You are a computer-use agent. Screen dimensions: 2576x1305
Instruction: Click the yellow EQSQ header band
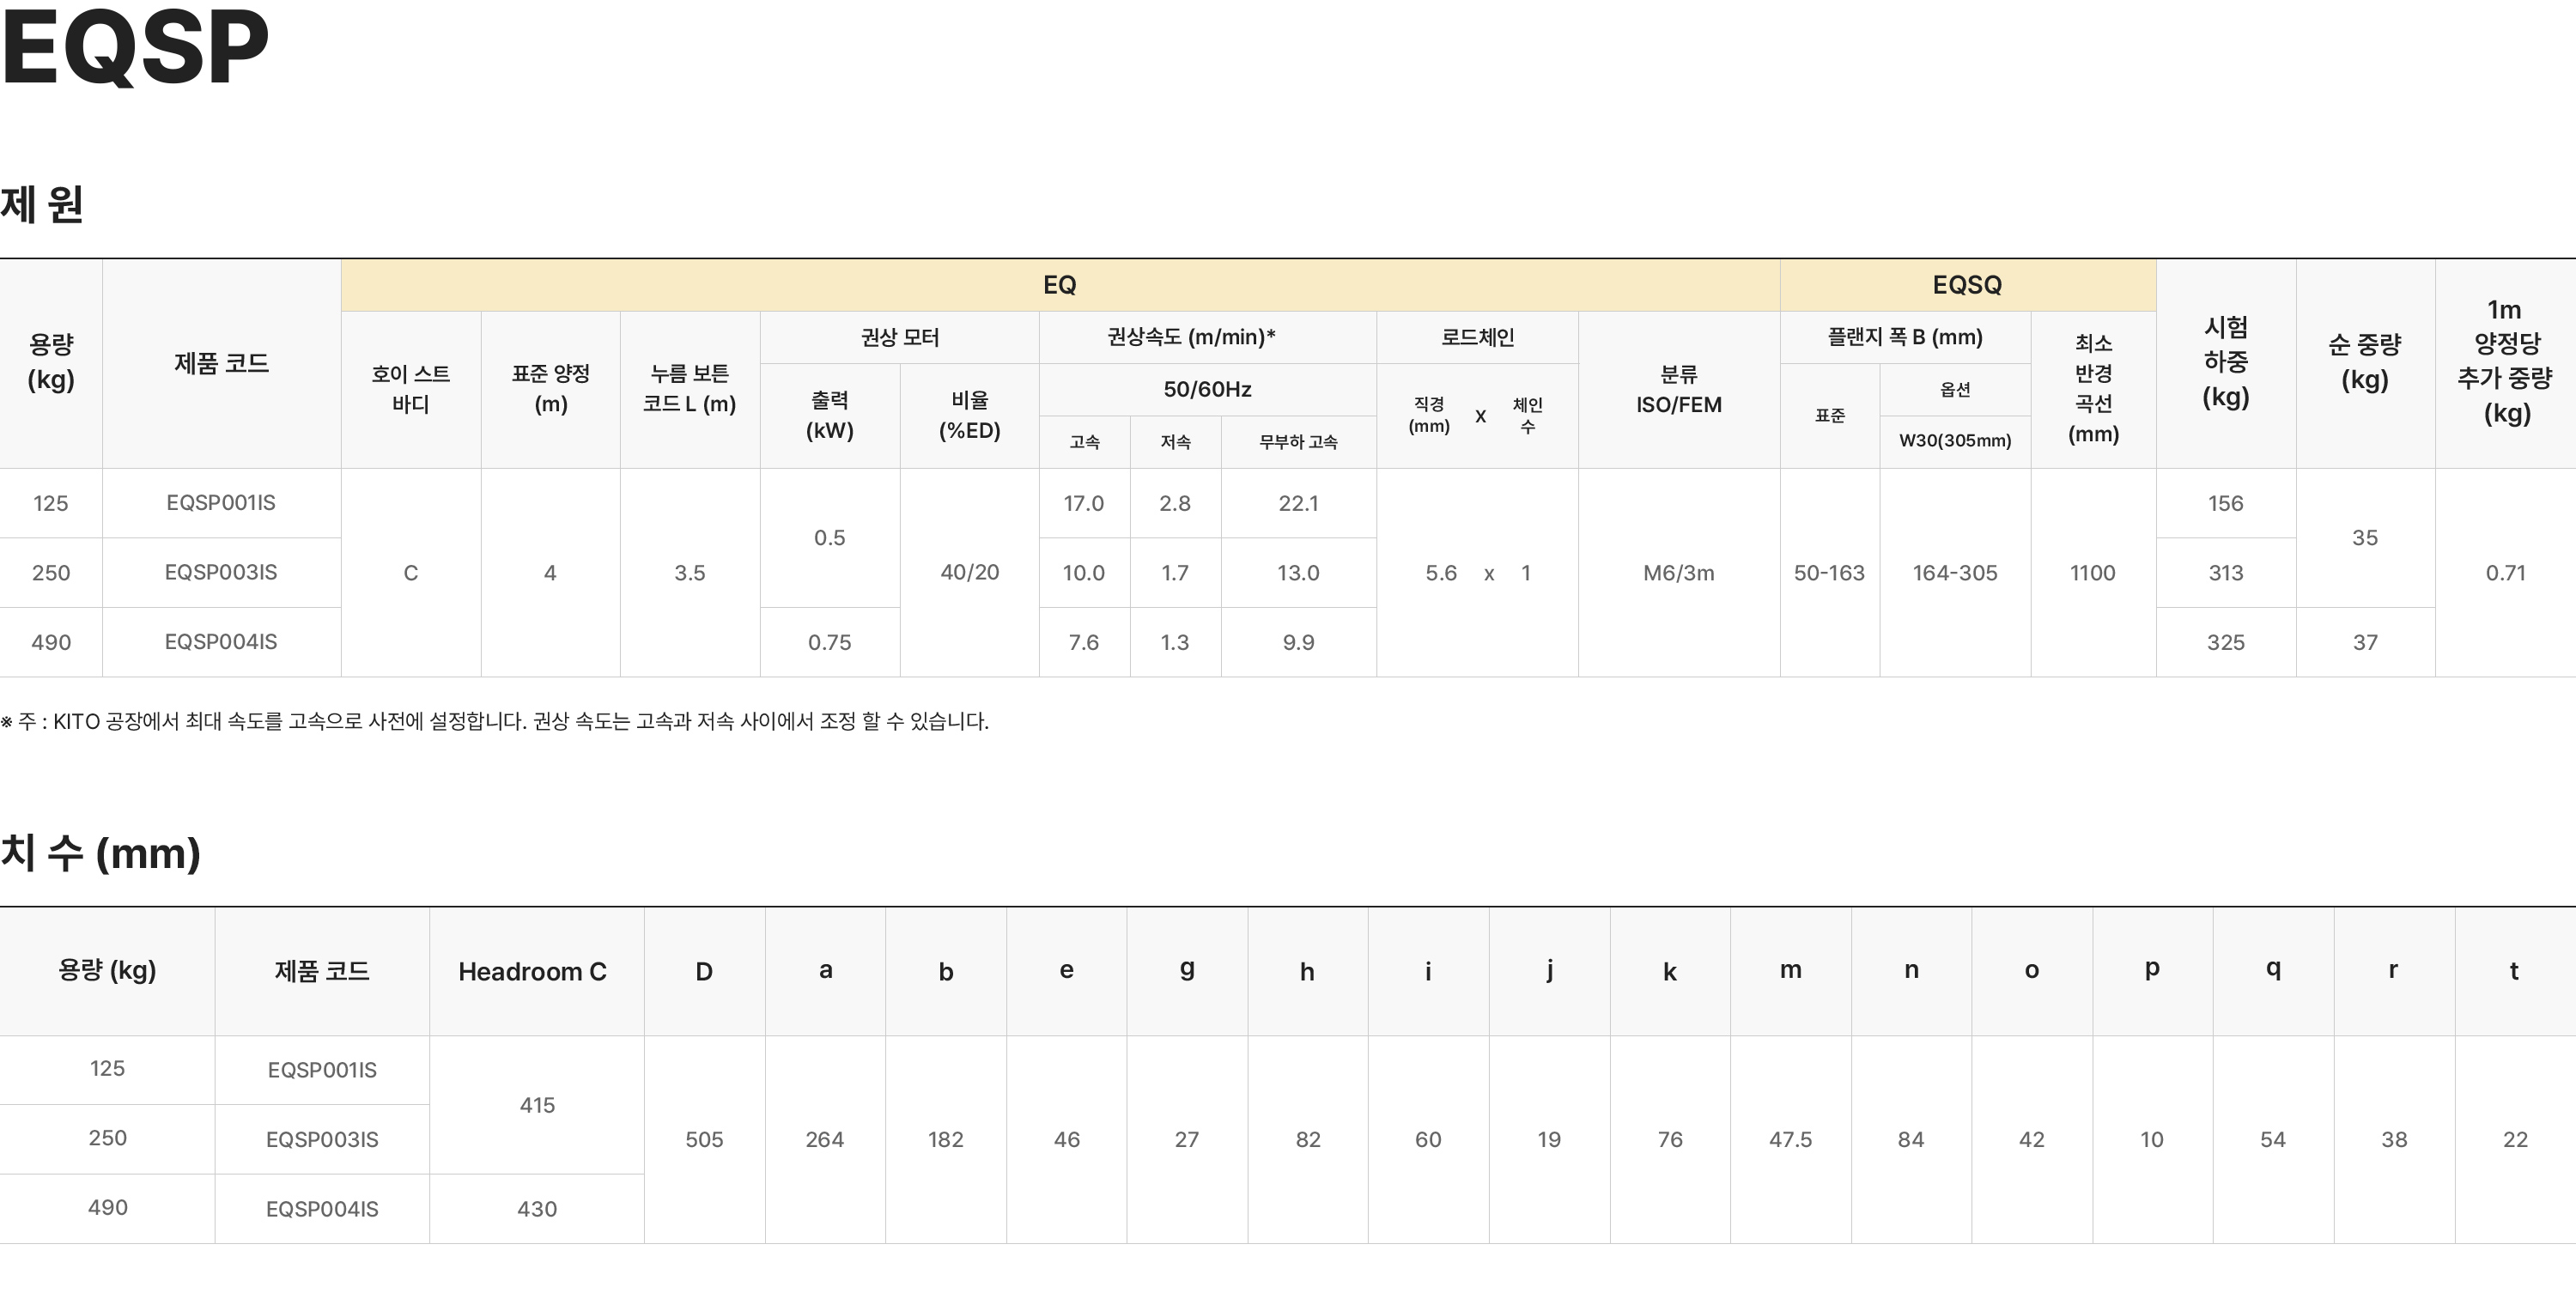tap(1966, 285)
